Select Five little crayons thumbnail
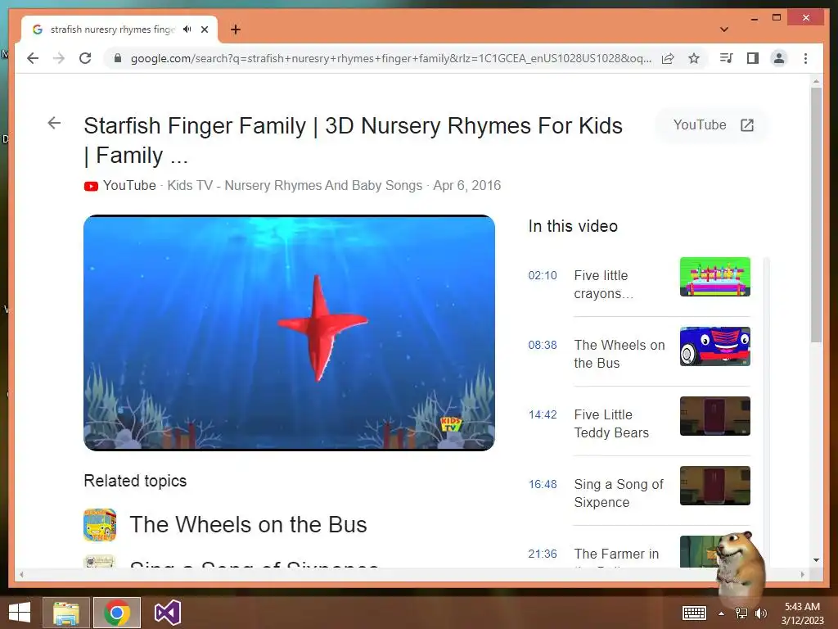Screen dimensions: 838x629 click(715, 277)
